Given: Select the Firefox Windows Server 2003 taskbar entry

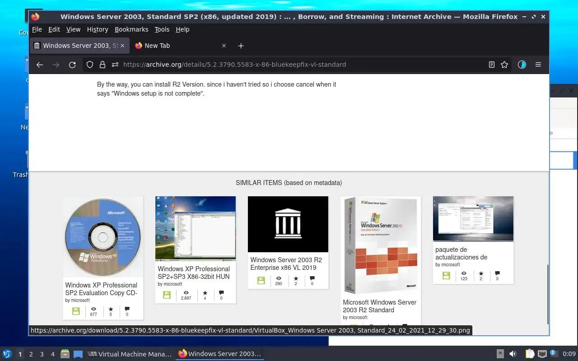Looking at the screenshot, I should pyautogui.click(x=220, y=354).
